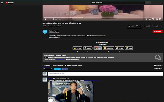React with Upvote
This screenshot has width=164, height=102.
pos(77,48)
